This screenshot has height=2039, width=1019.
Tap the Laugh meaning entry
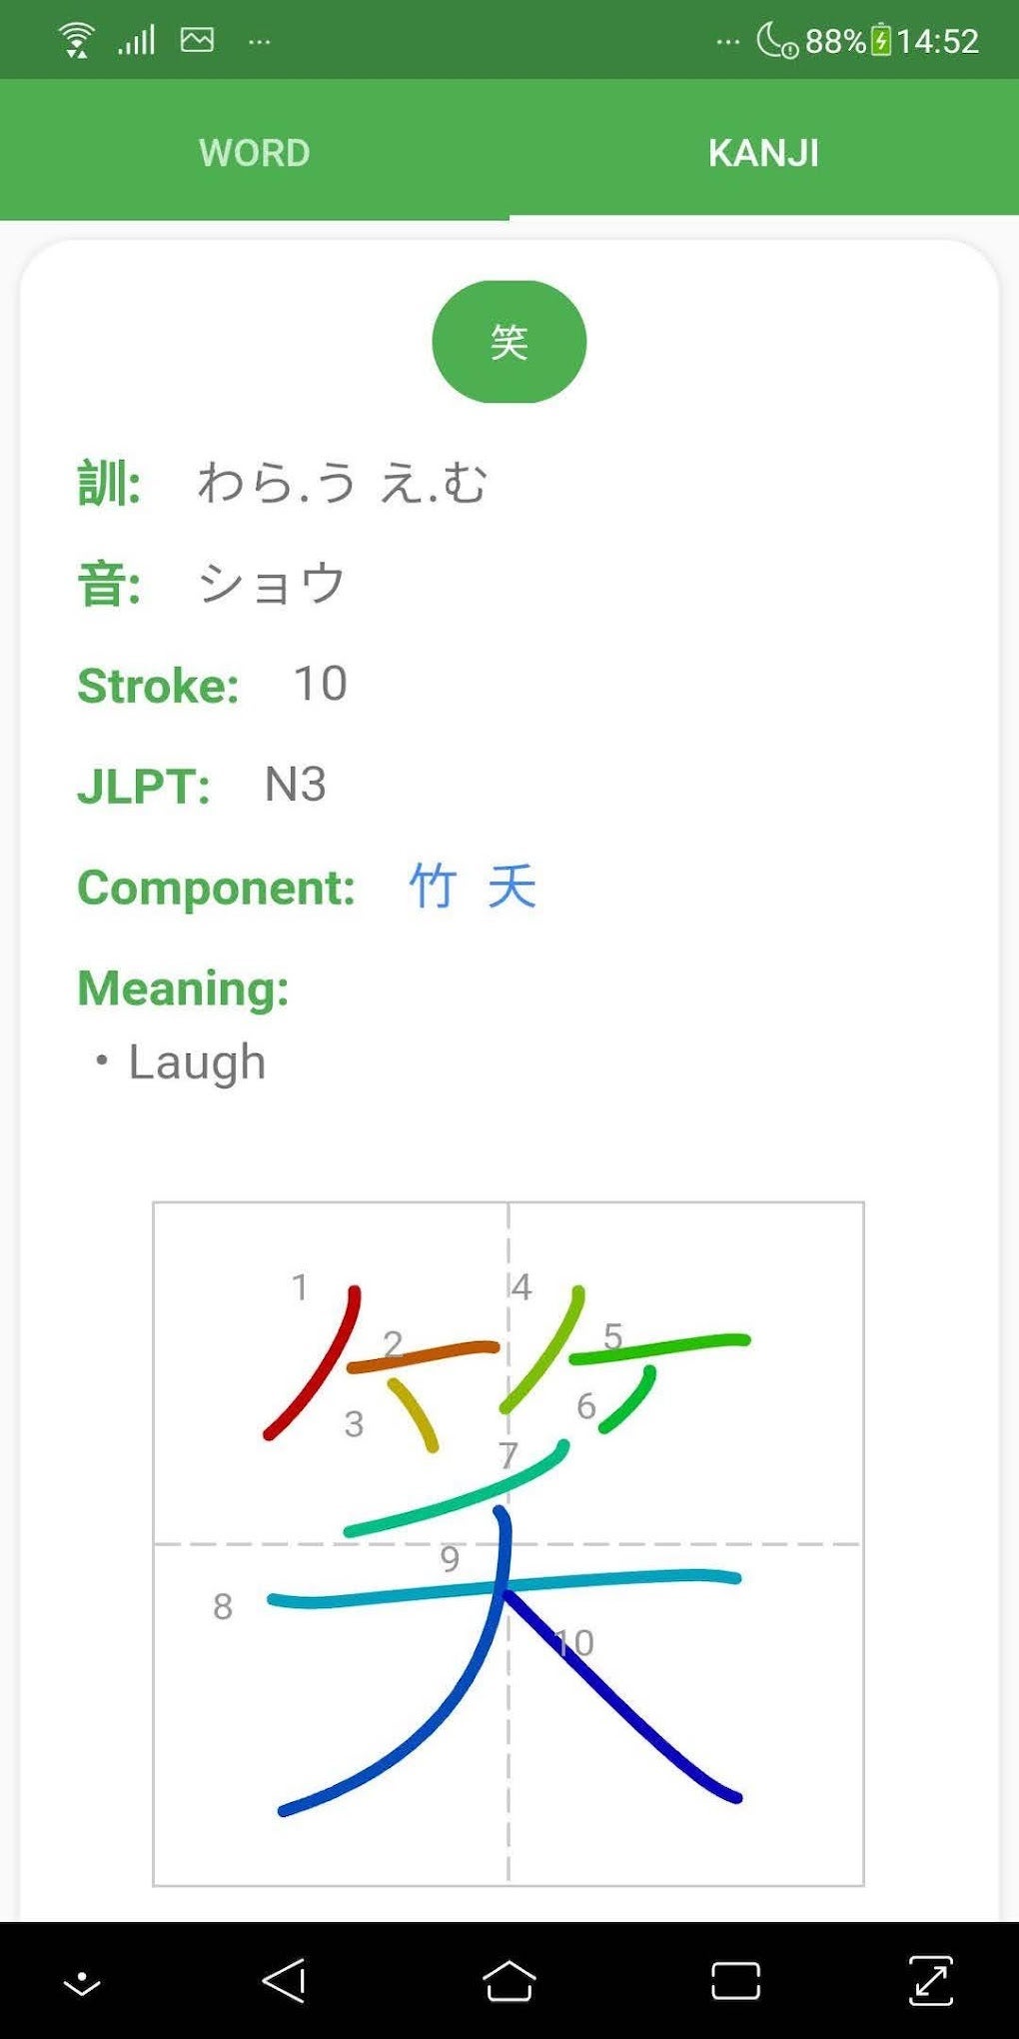[x=197, y=1061]
